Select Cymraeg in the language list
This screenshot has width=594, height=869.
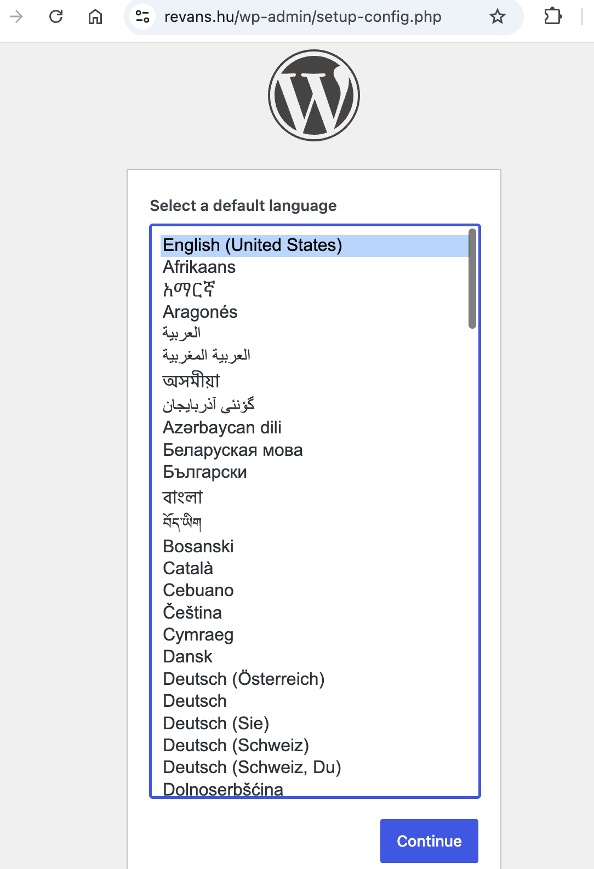pyautogui.click(x=315, y=634)
